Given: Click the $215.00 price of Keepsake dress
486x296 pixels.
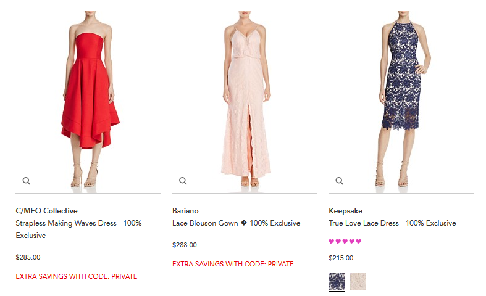Looking at the screenshot, I should [x=341, y=258].
